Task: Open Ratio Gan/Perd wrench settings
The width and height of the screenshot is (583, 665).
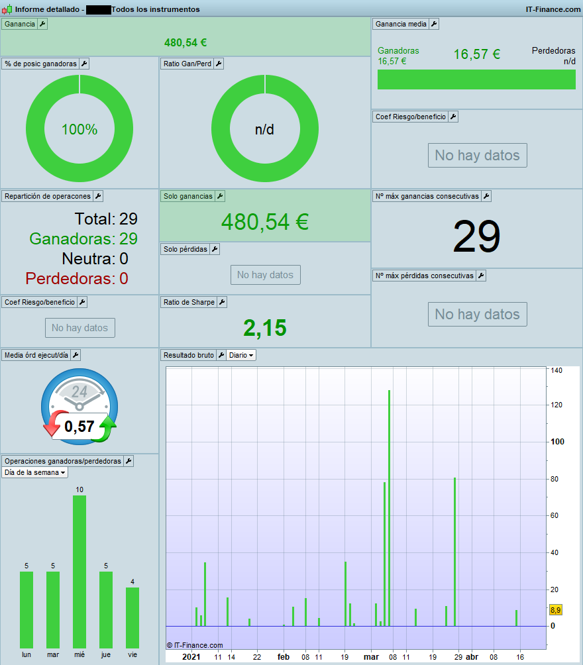Action: click(x=219, y=64)
